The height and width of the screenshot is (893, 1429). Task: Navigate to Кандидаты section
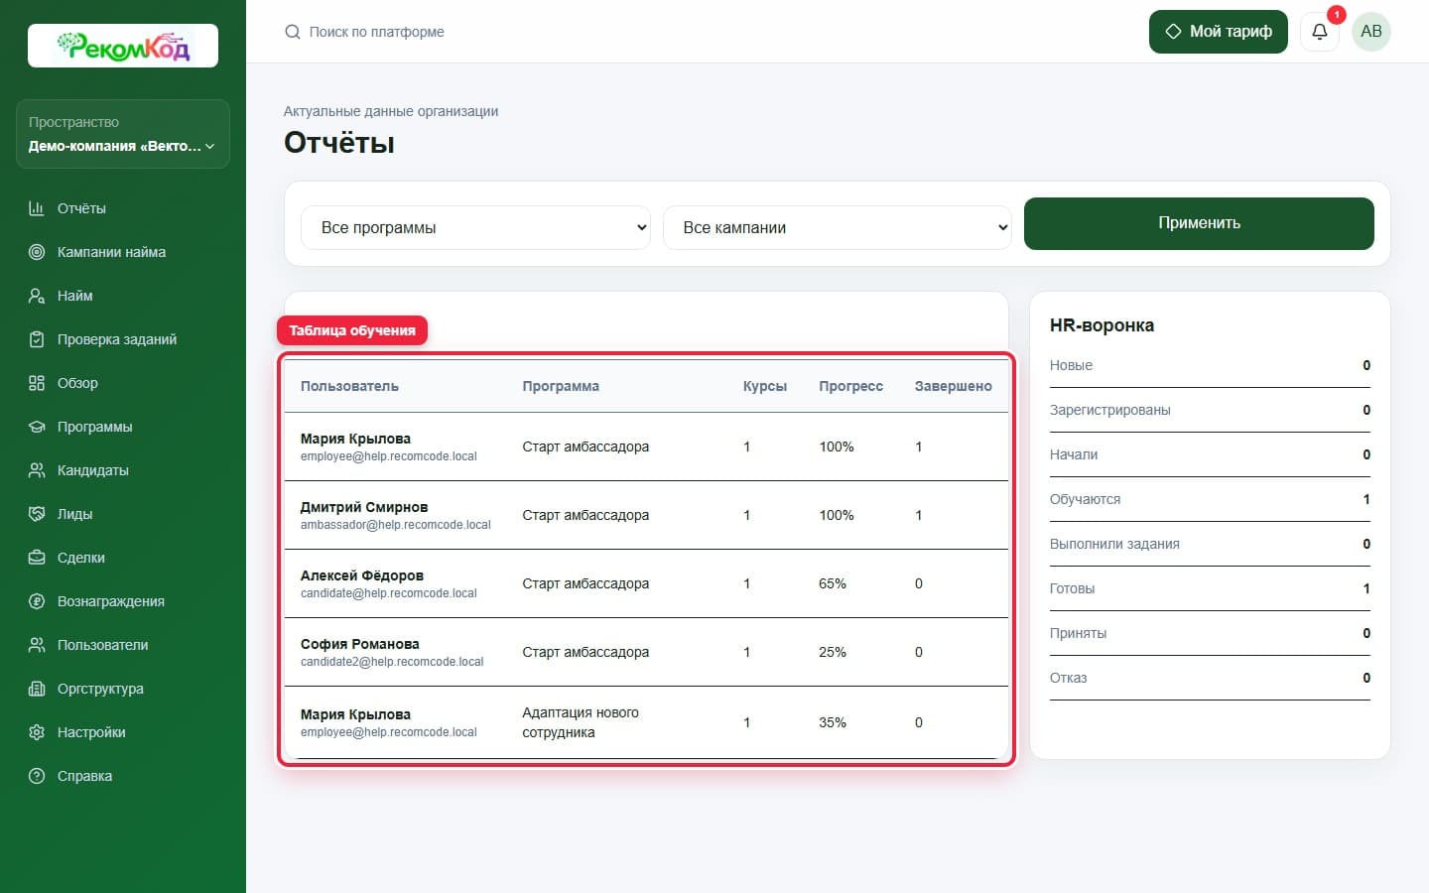pos(123,470)
